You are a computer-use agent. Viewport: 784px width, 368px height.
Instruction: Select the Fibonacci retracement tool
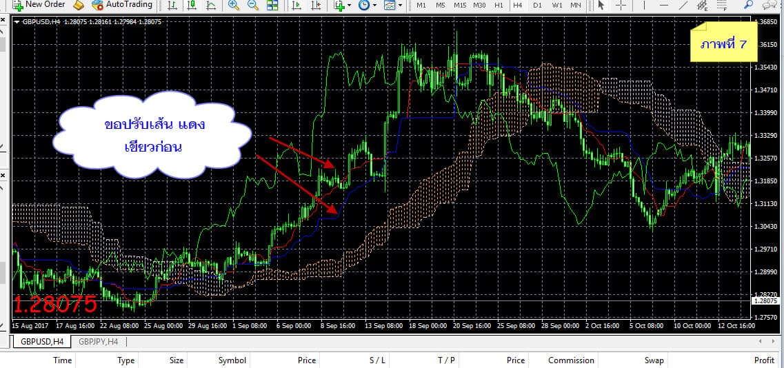click(x=722, y=5)
